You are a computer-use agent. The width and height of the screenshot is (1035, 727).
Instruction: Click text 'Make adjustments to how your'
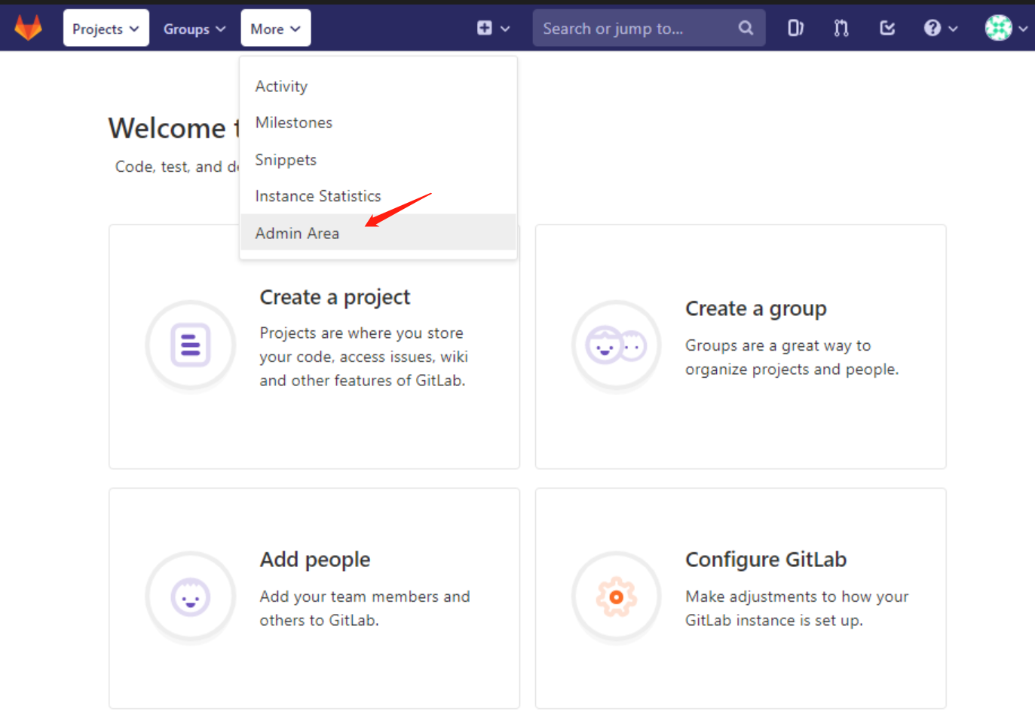[797, 597]
